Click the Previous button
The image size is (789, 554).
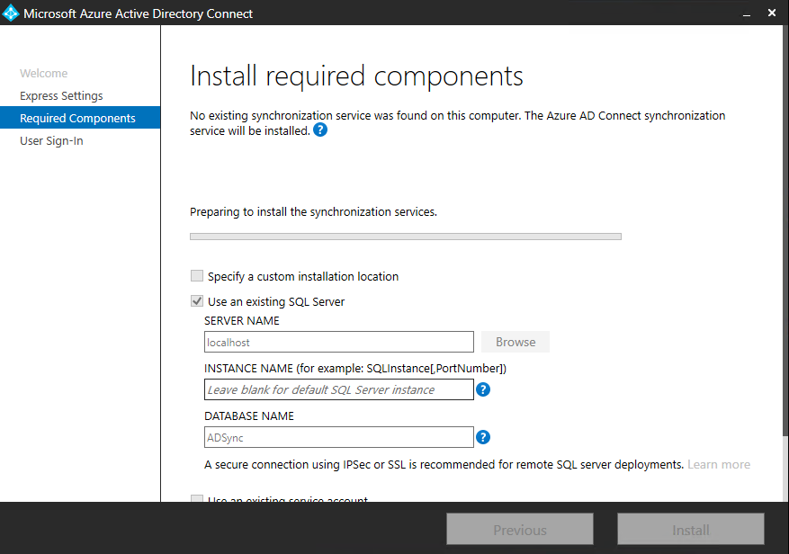coord(520,529)
